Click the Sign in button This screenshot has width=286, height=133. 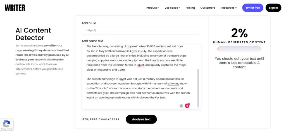pyautogui.click(x=273, y=8)
